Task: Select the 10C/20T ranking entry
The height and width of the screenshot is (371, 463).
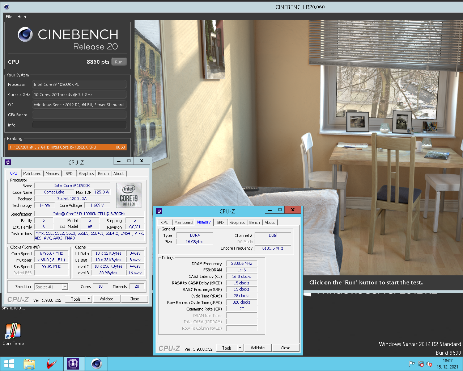Action: coord(67,147)
